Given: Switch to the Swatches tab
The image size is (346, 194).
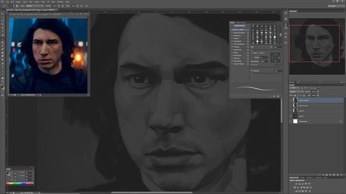Looking at the screenshot, I should pos(310,177).
